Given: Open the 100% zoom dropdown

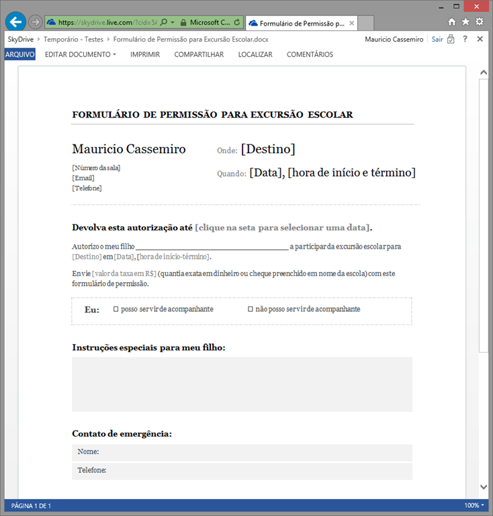Looking at the screenshot, I should pyautogui.click(x=474, y=505).
